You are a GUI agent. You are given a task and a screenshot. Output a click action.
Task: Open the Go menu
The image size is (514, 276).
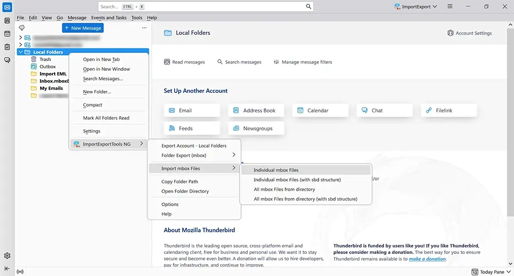[60, 17]
